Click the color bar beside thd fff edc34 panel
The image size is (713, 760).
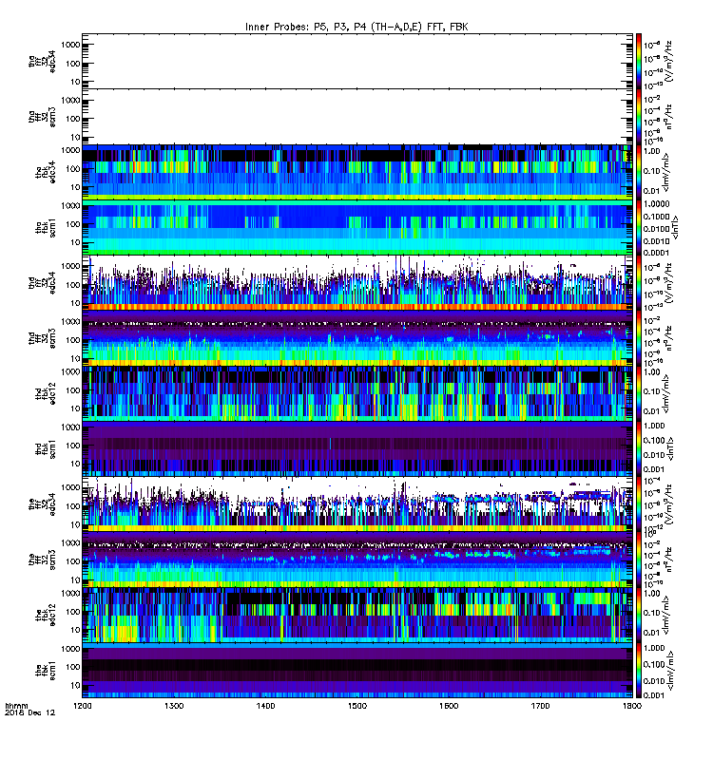click(x=639, y=283)
